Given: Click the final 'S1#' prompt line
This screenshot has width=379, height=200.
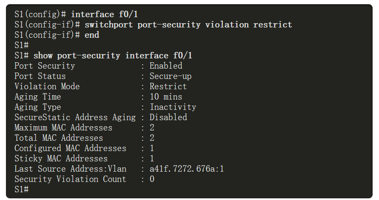Looking at the screenshot, I should [21, 189].
